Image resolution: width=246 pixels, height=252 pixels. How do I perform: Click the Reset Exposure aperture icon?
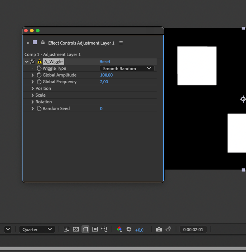[129, 229]
